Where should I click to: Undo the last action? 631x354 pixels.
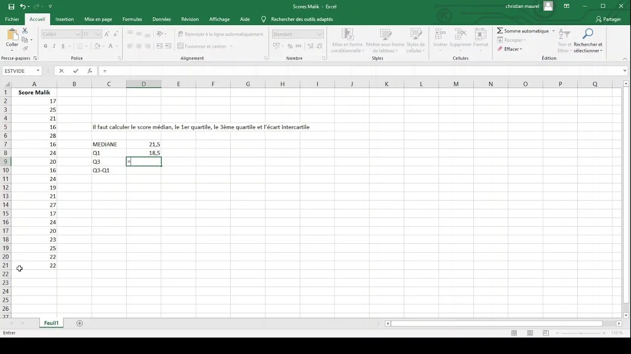pos(22,6)
